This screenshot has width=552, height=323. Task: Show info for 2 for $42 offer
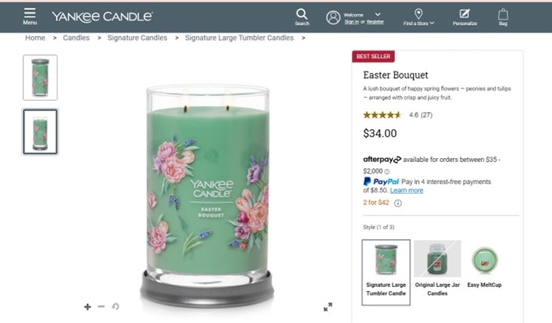coord(398,203)
